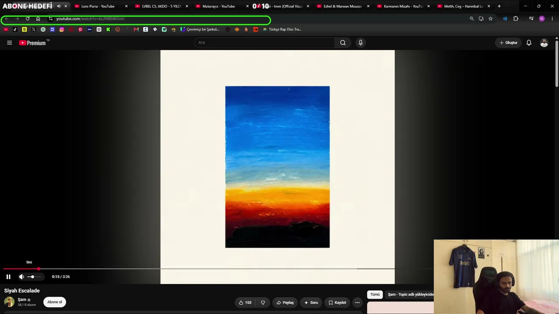The height and width of the screenshot is (314, 559).
Task: Bookmark this page with star
Action: (x=490, y=19)
